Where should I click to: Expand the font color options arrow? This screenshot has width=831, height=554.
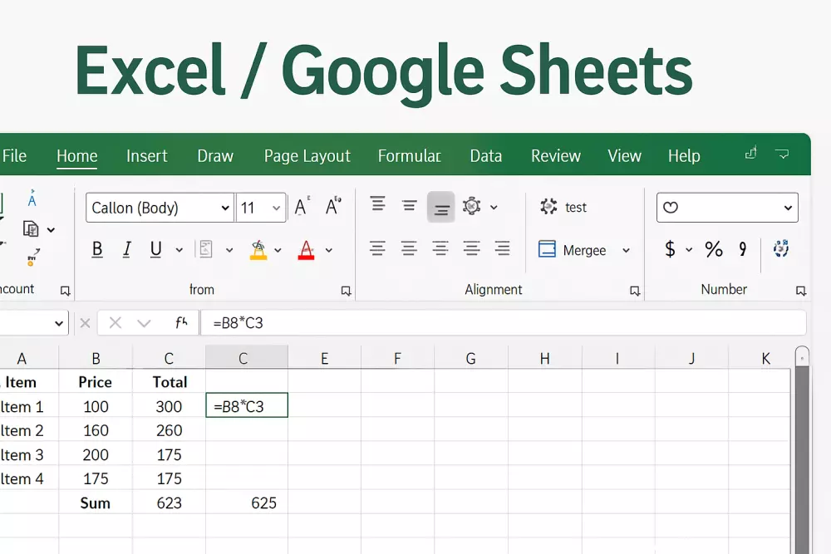pos(328,250)
